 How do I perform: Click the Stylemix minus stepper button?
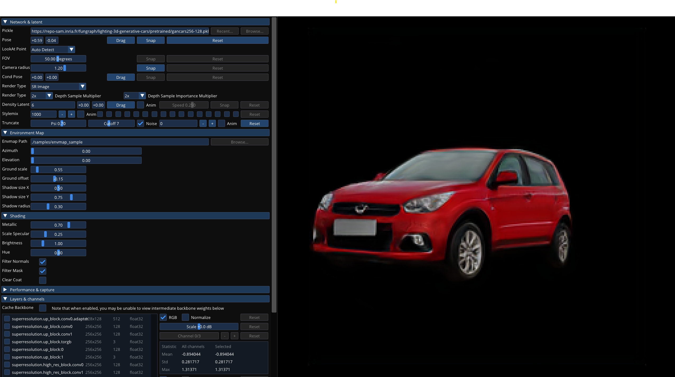[x=62, y=114]
